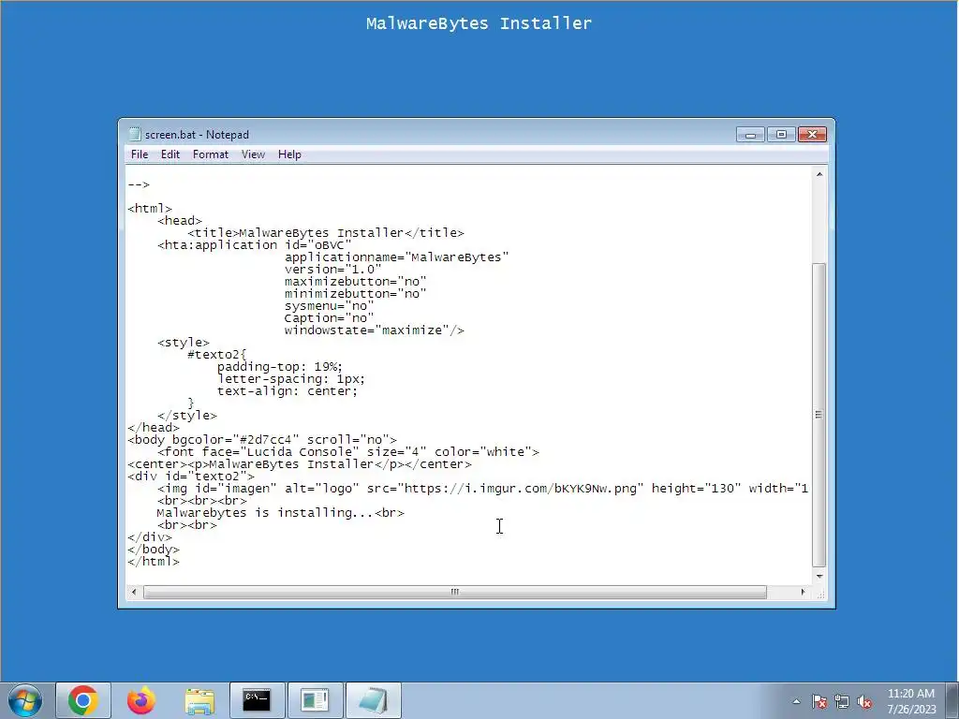Click the opening '<html>' tag line
Image resolution: width=959 pixels, height=719 pixels.
[150, 209]
